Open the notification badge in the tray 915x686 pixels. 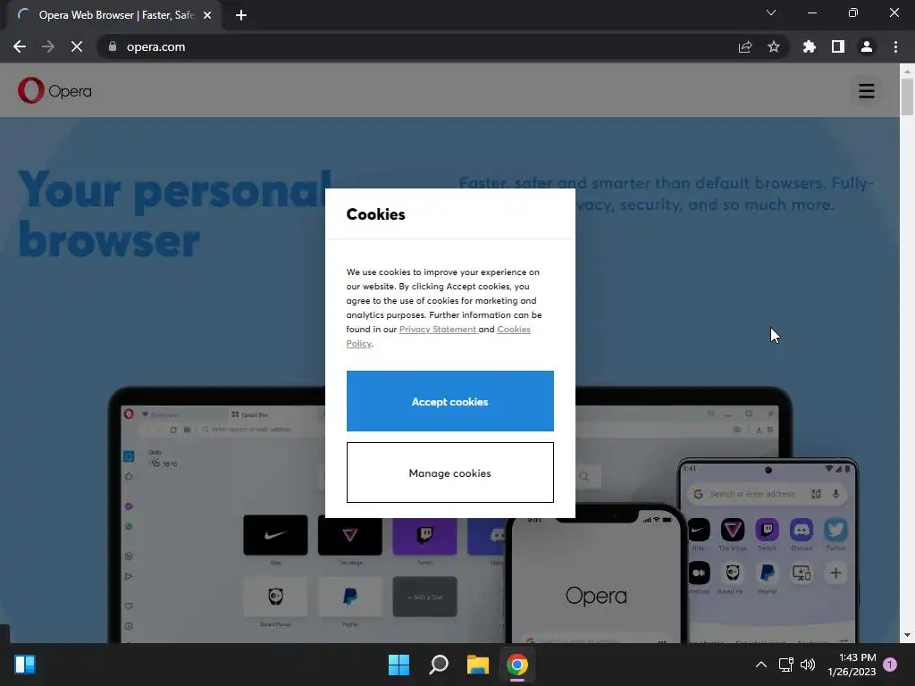point(890,665)
